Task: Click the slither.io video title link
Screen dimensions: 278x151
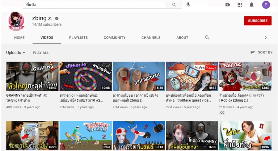Action: coord(81,98)
